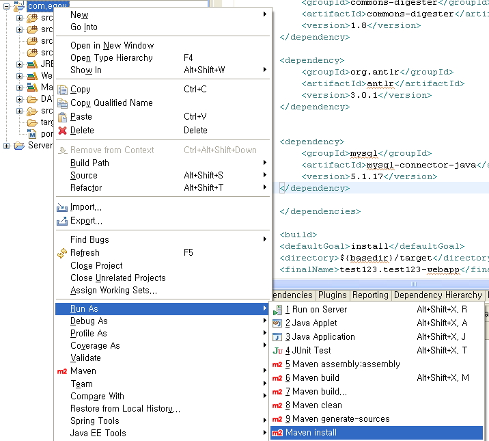Click the Refresh arrows icon
The image size is (489, 441).
62,253
